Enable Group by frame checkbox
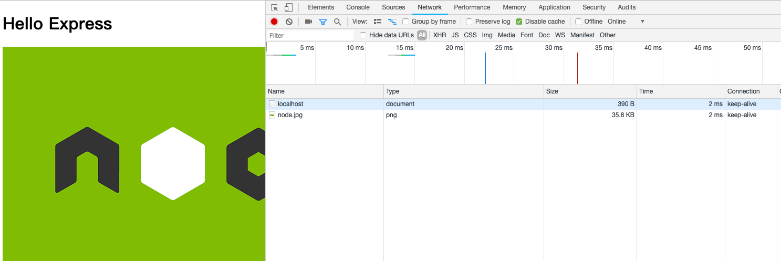This screenshot has width=781, height=261. click(x=405, y=22)
